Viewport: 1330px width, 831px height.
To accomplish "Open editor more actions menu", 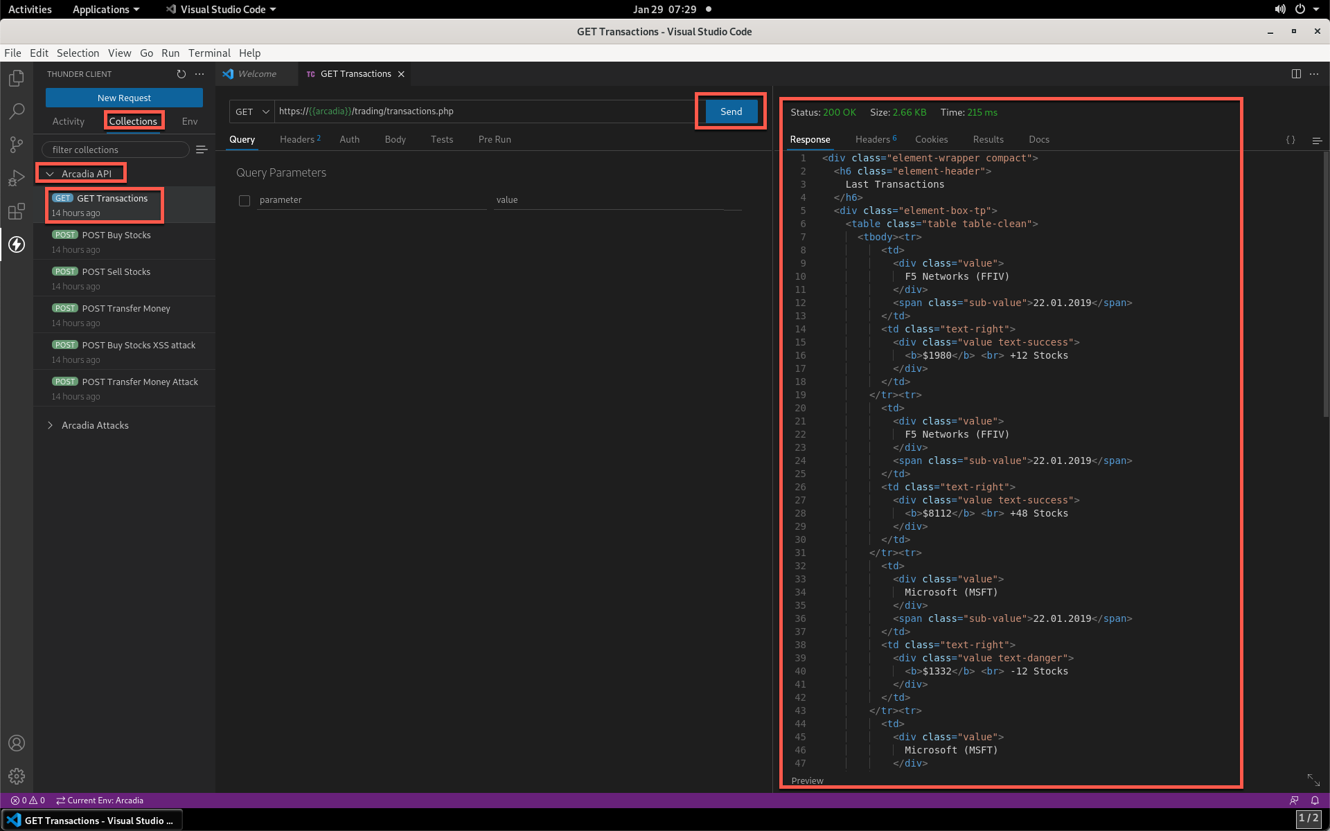I will 1314,74.
